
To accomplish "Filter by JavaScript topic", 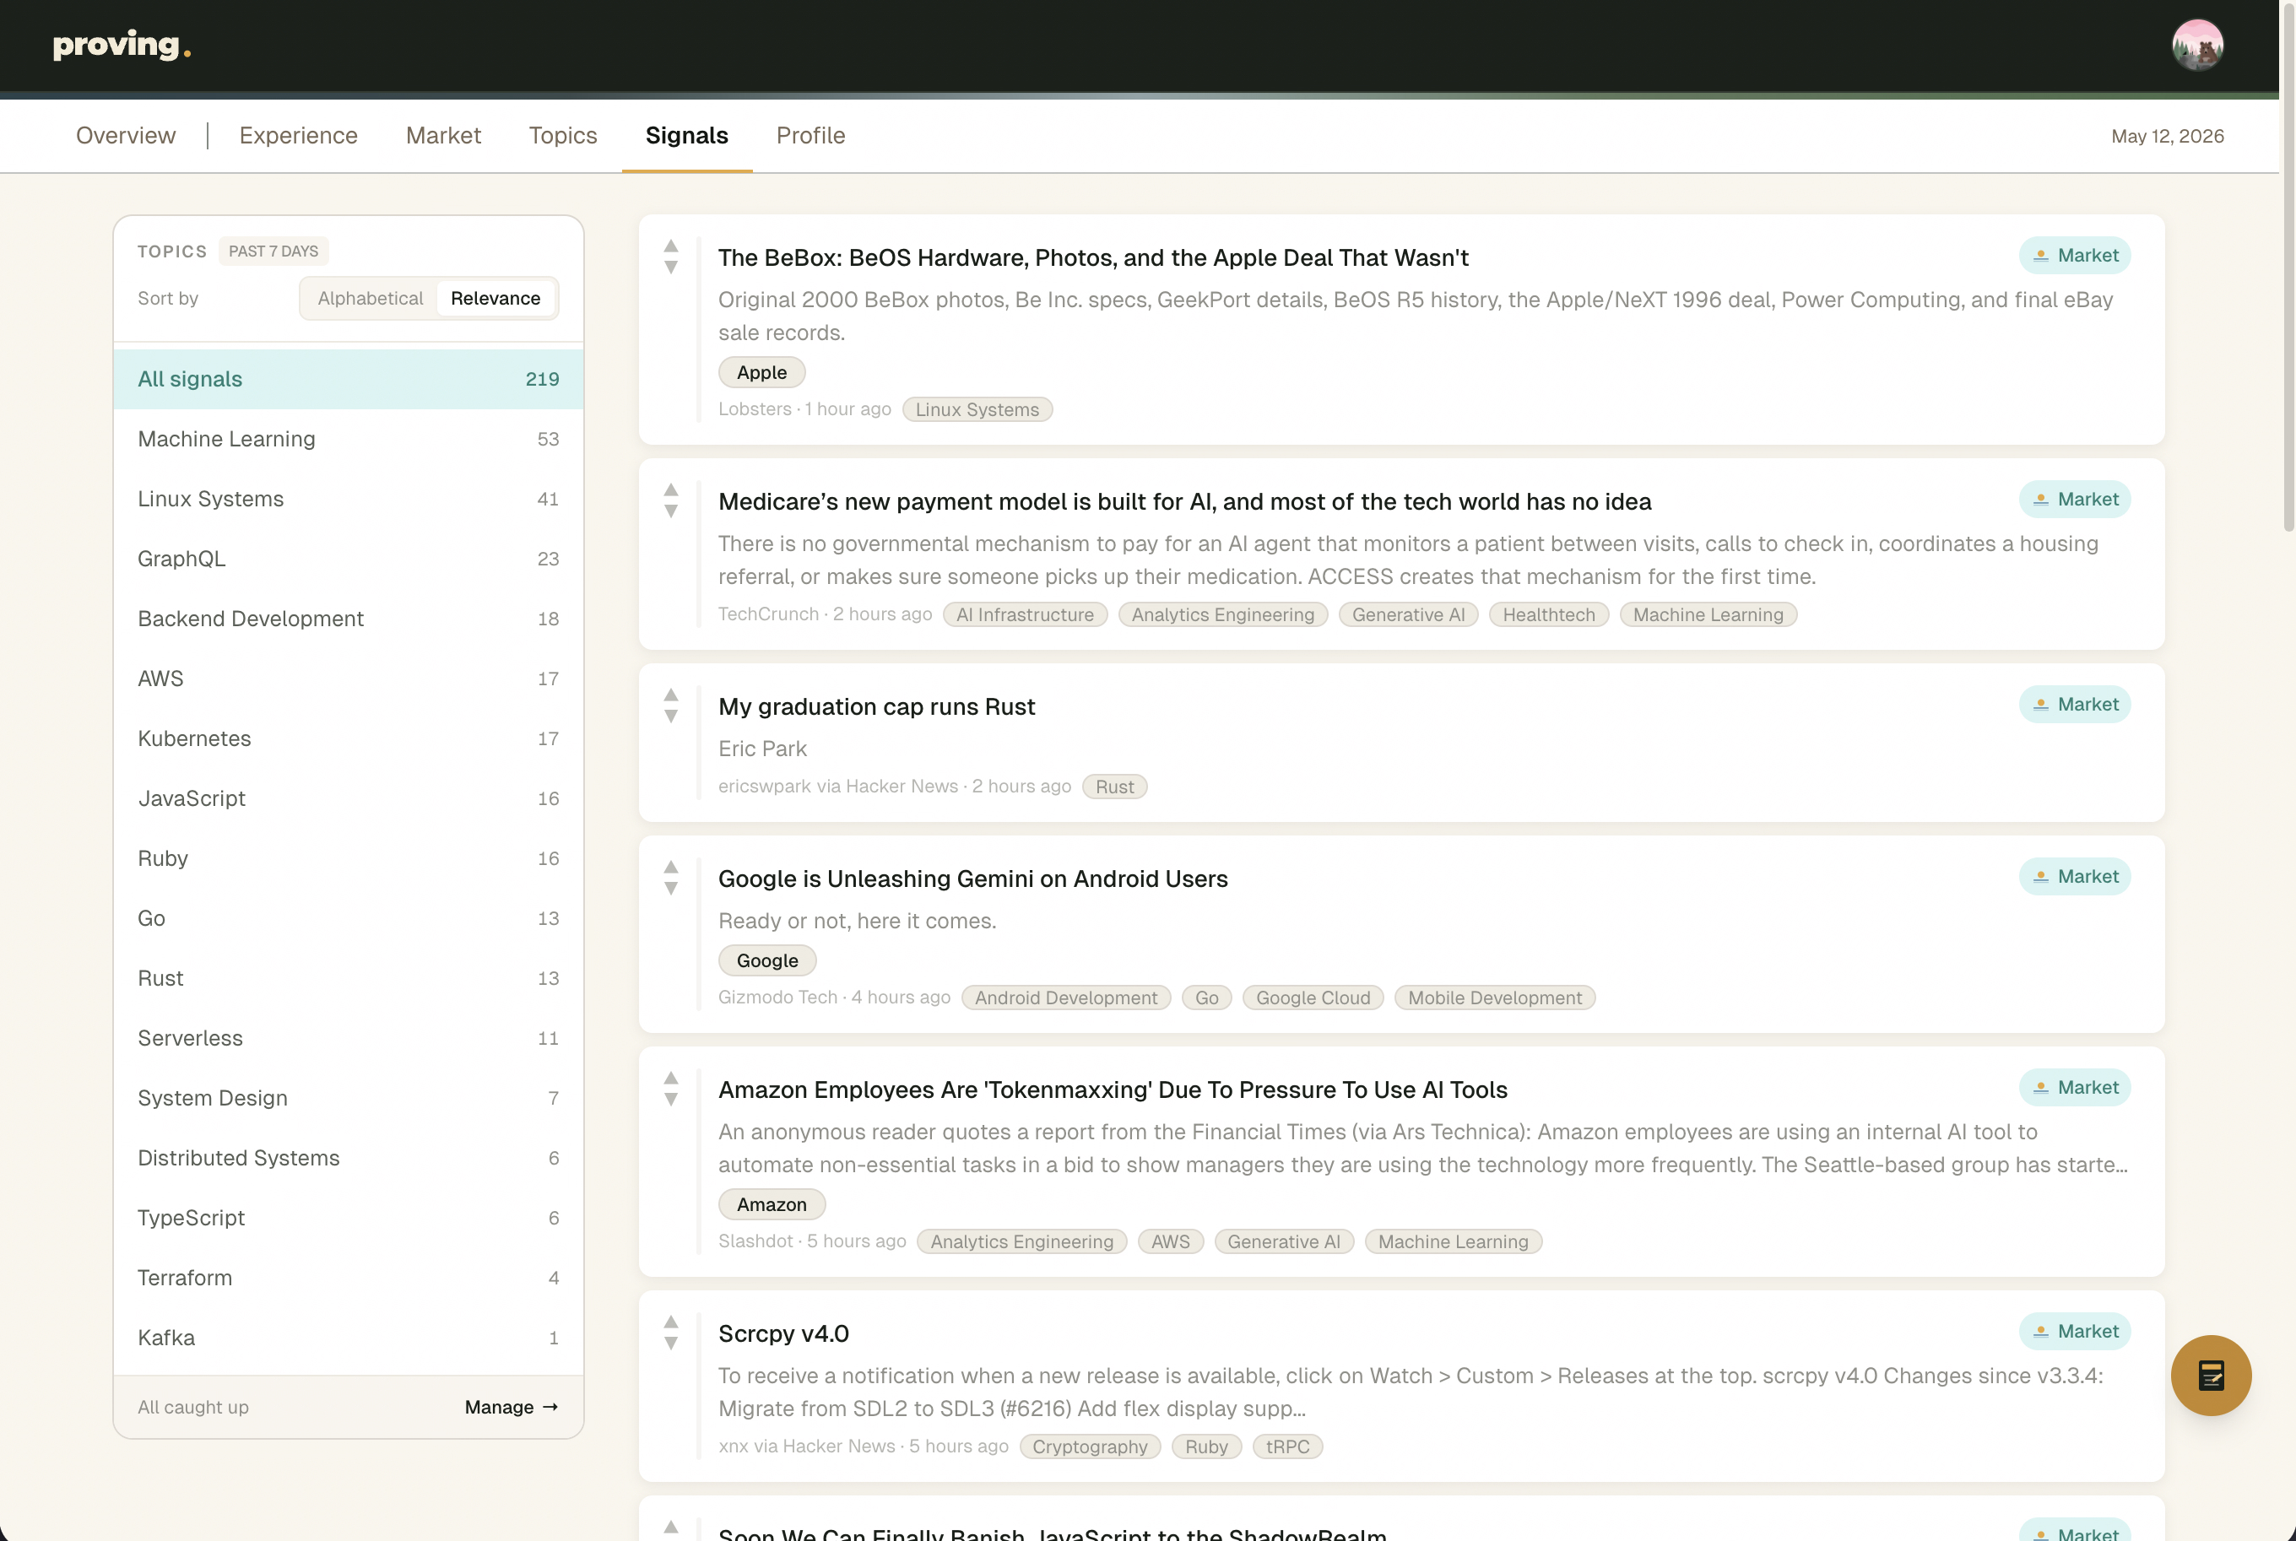I will pos(349,799).
